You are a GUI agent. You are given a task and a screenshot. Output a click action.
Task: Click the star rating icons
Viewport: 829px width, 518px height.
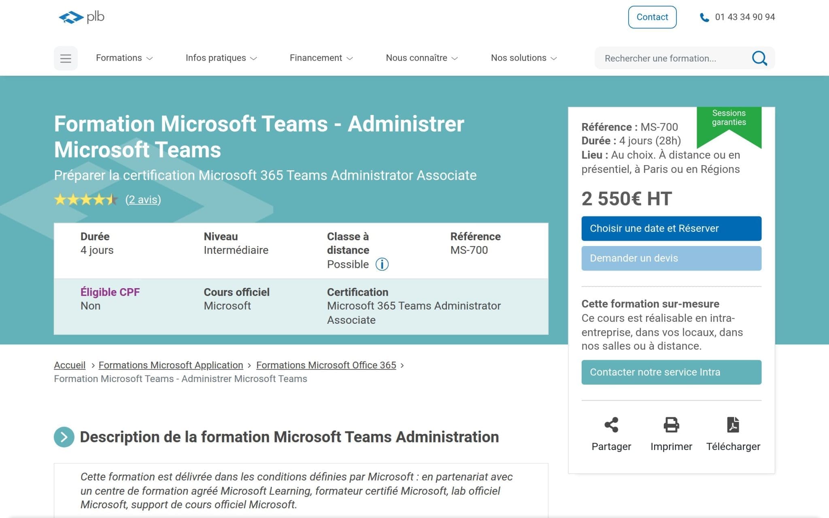click(x=86, y=200)
